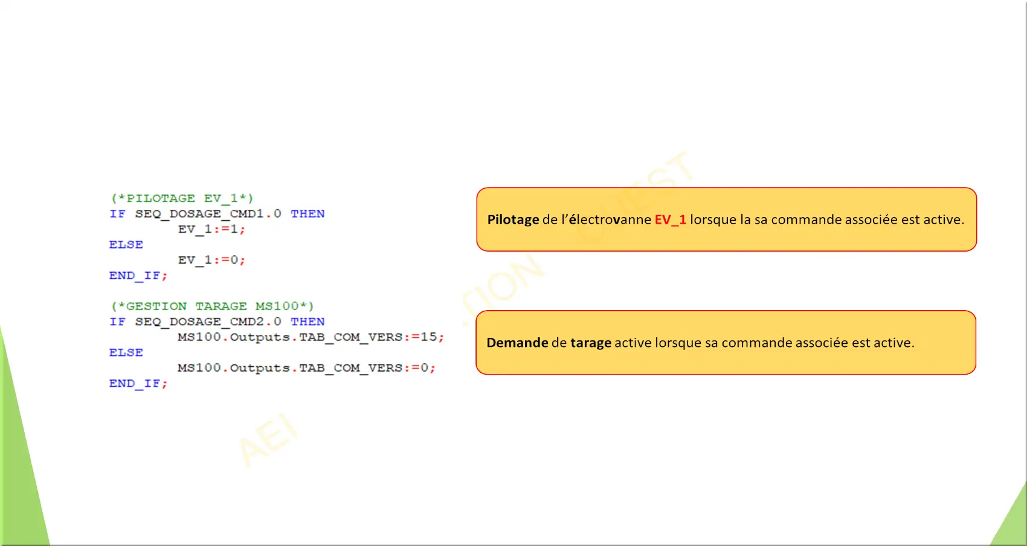Screen dimensions: 1027x546
Task: Click the yellow box 'Demande de tarage active'
Action: click(726, 343)
